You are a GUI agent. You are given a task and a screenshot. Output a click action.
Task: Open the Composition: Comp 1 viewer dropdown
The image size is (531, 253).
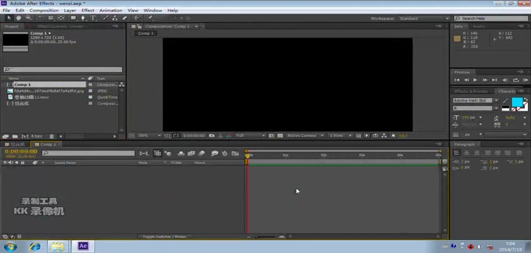point(196,27)
